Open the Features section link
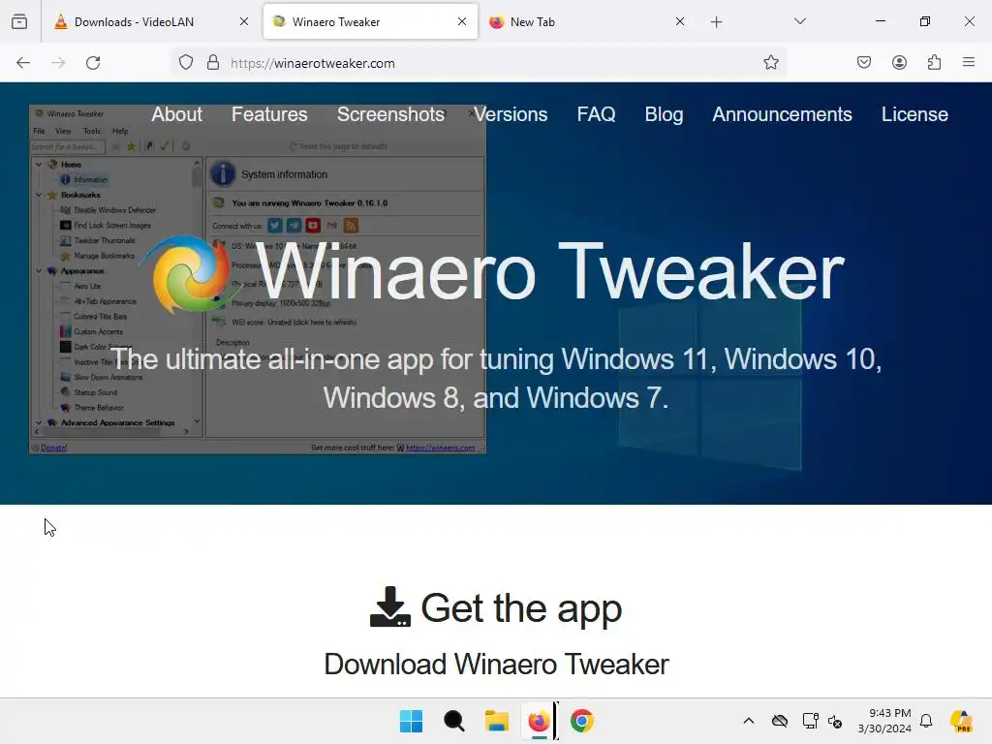Screen dimensions: 992x744 pyautogui.click(x=269, y=114)
